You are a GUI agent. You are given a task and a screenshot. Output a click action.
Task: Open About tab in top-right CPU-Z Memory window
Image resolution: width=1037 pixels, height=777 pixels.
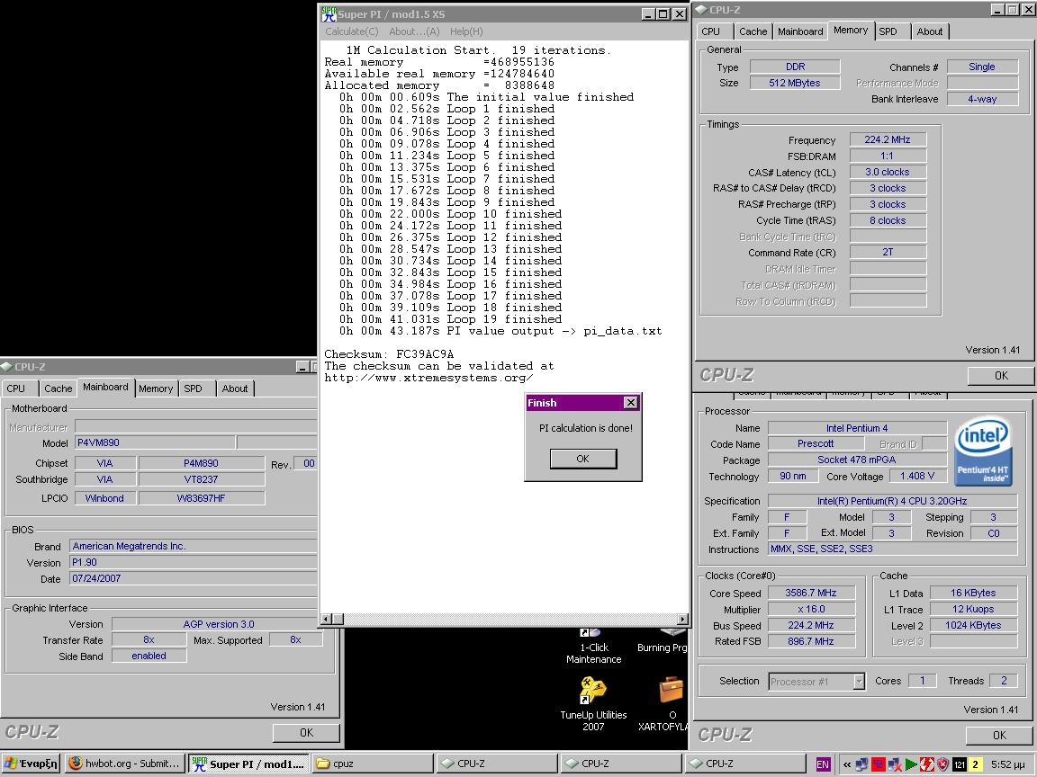tap(929, 31)
